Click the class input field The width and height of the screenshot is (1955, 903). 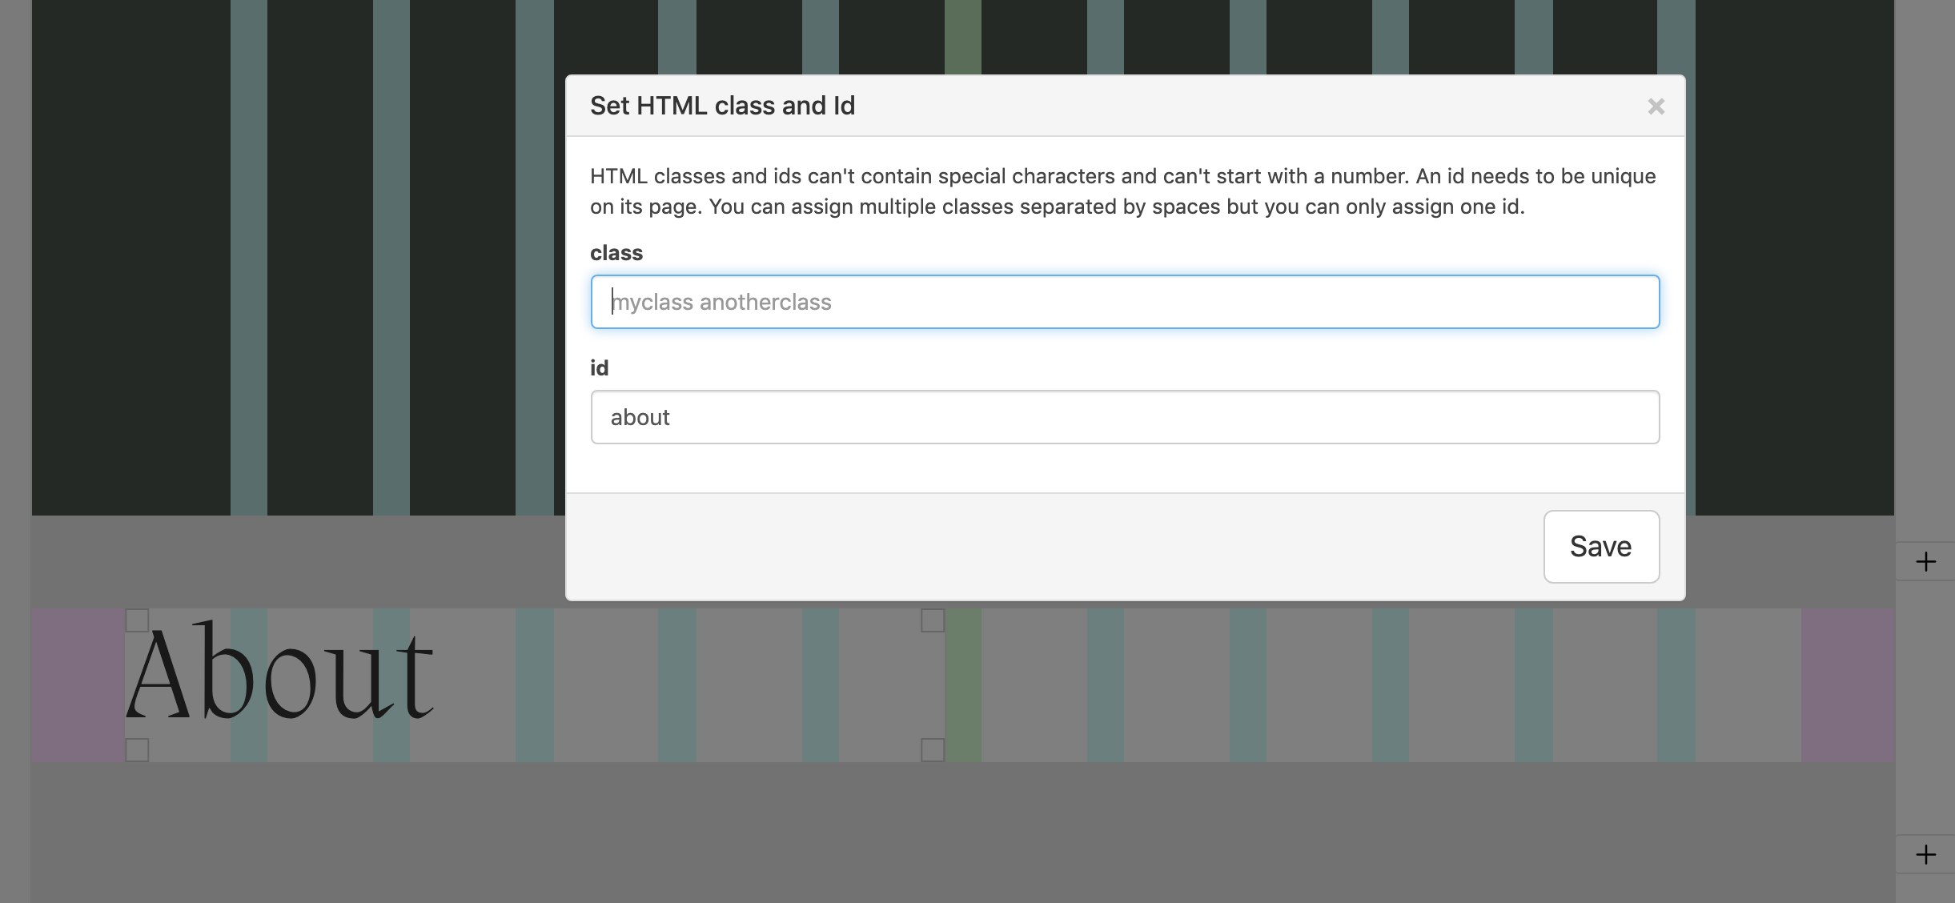1125,302
